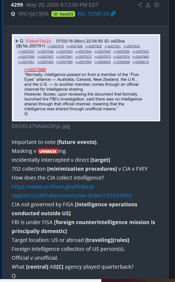Click the green ID: 9ae635 badge
The image size is (175, 282).
pos(63,14)
